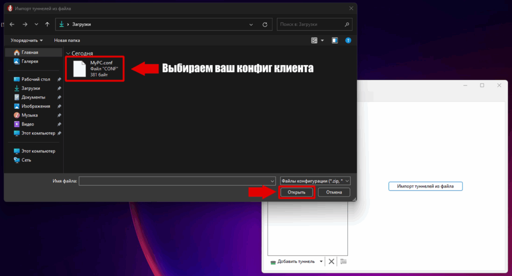Viewport: 512px width, 276px height.
Task: Open the Упорядочить menu
Action: coord(26,40)
